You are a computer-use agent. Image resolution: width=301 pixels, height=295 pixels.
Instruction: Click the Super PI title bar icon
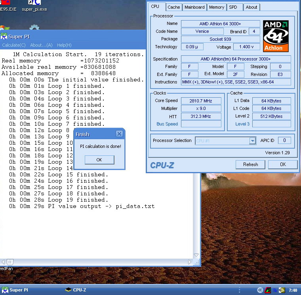[4, 37]
